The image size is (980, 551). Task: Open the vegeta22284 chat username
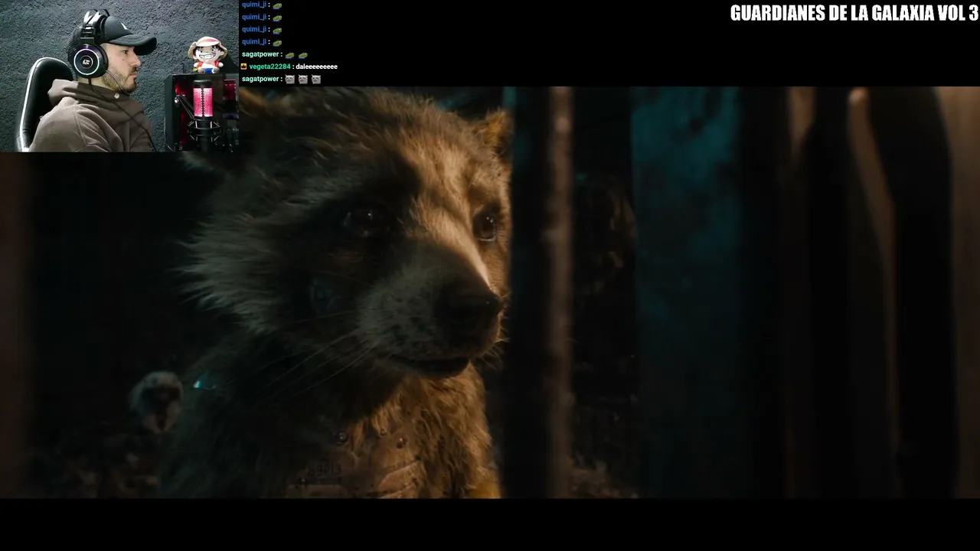pyautogui.click(x=269, y=67)
